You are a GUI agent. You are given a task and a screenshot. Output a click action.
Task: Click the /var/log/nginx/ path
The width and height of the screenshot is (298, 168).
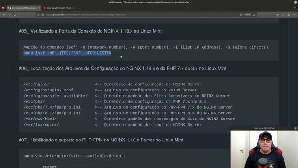point(41,125)
